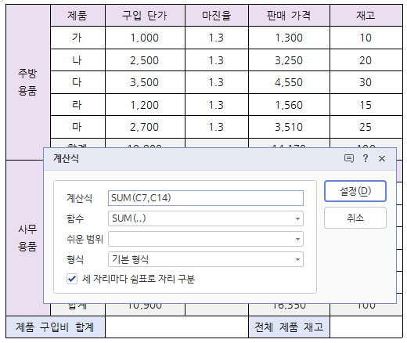Click product cell 나
Screen dimensions: 407x343
(x=77, y=60)
